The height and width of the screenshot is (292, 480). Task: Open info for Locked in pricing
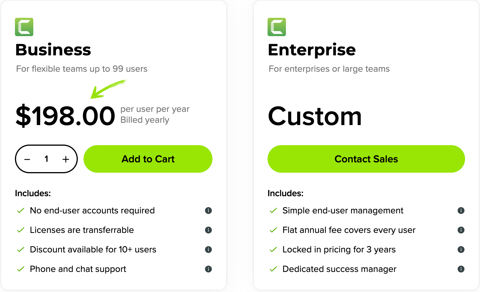[x=461, y=250]
